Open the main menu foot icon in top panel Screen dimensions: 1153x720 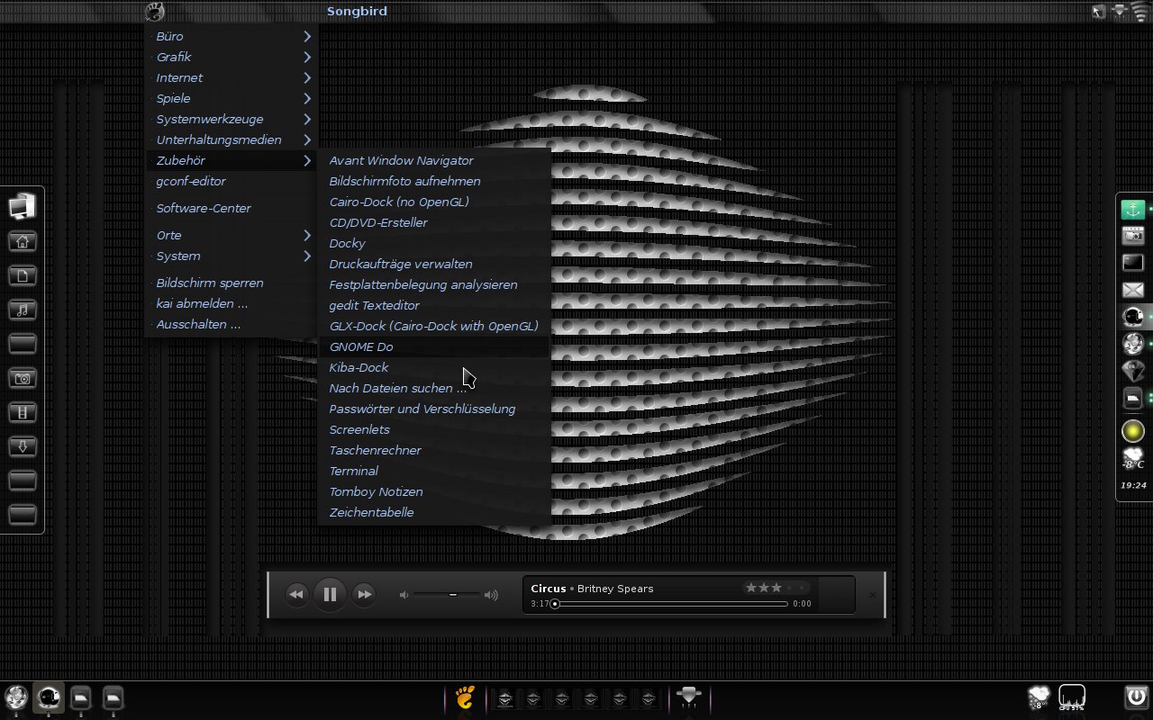tap(154, 12)
